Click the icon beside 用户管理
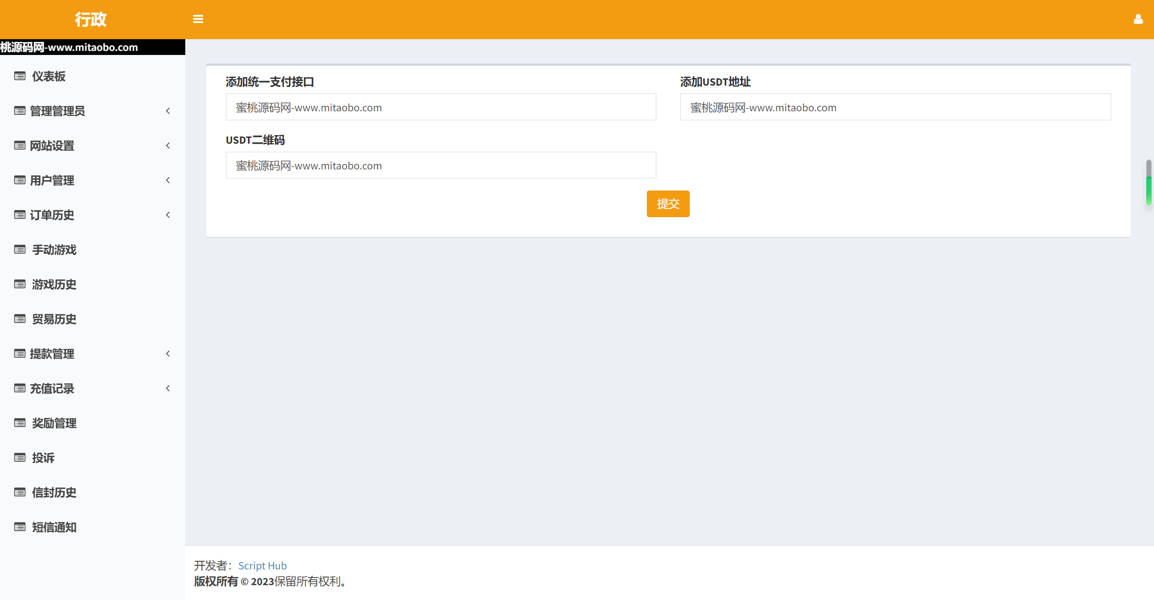This screenshot has height=600, width=1154. 20,180
